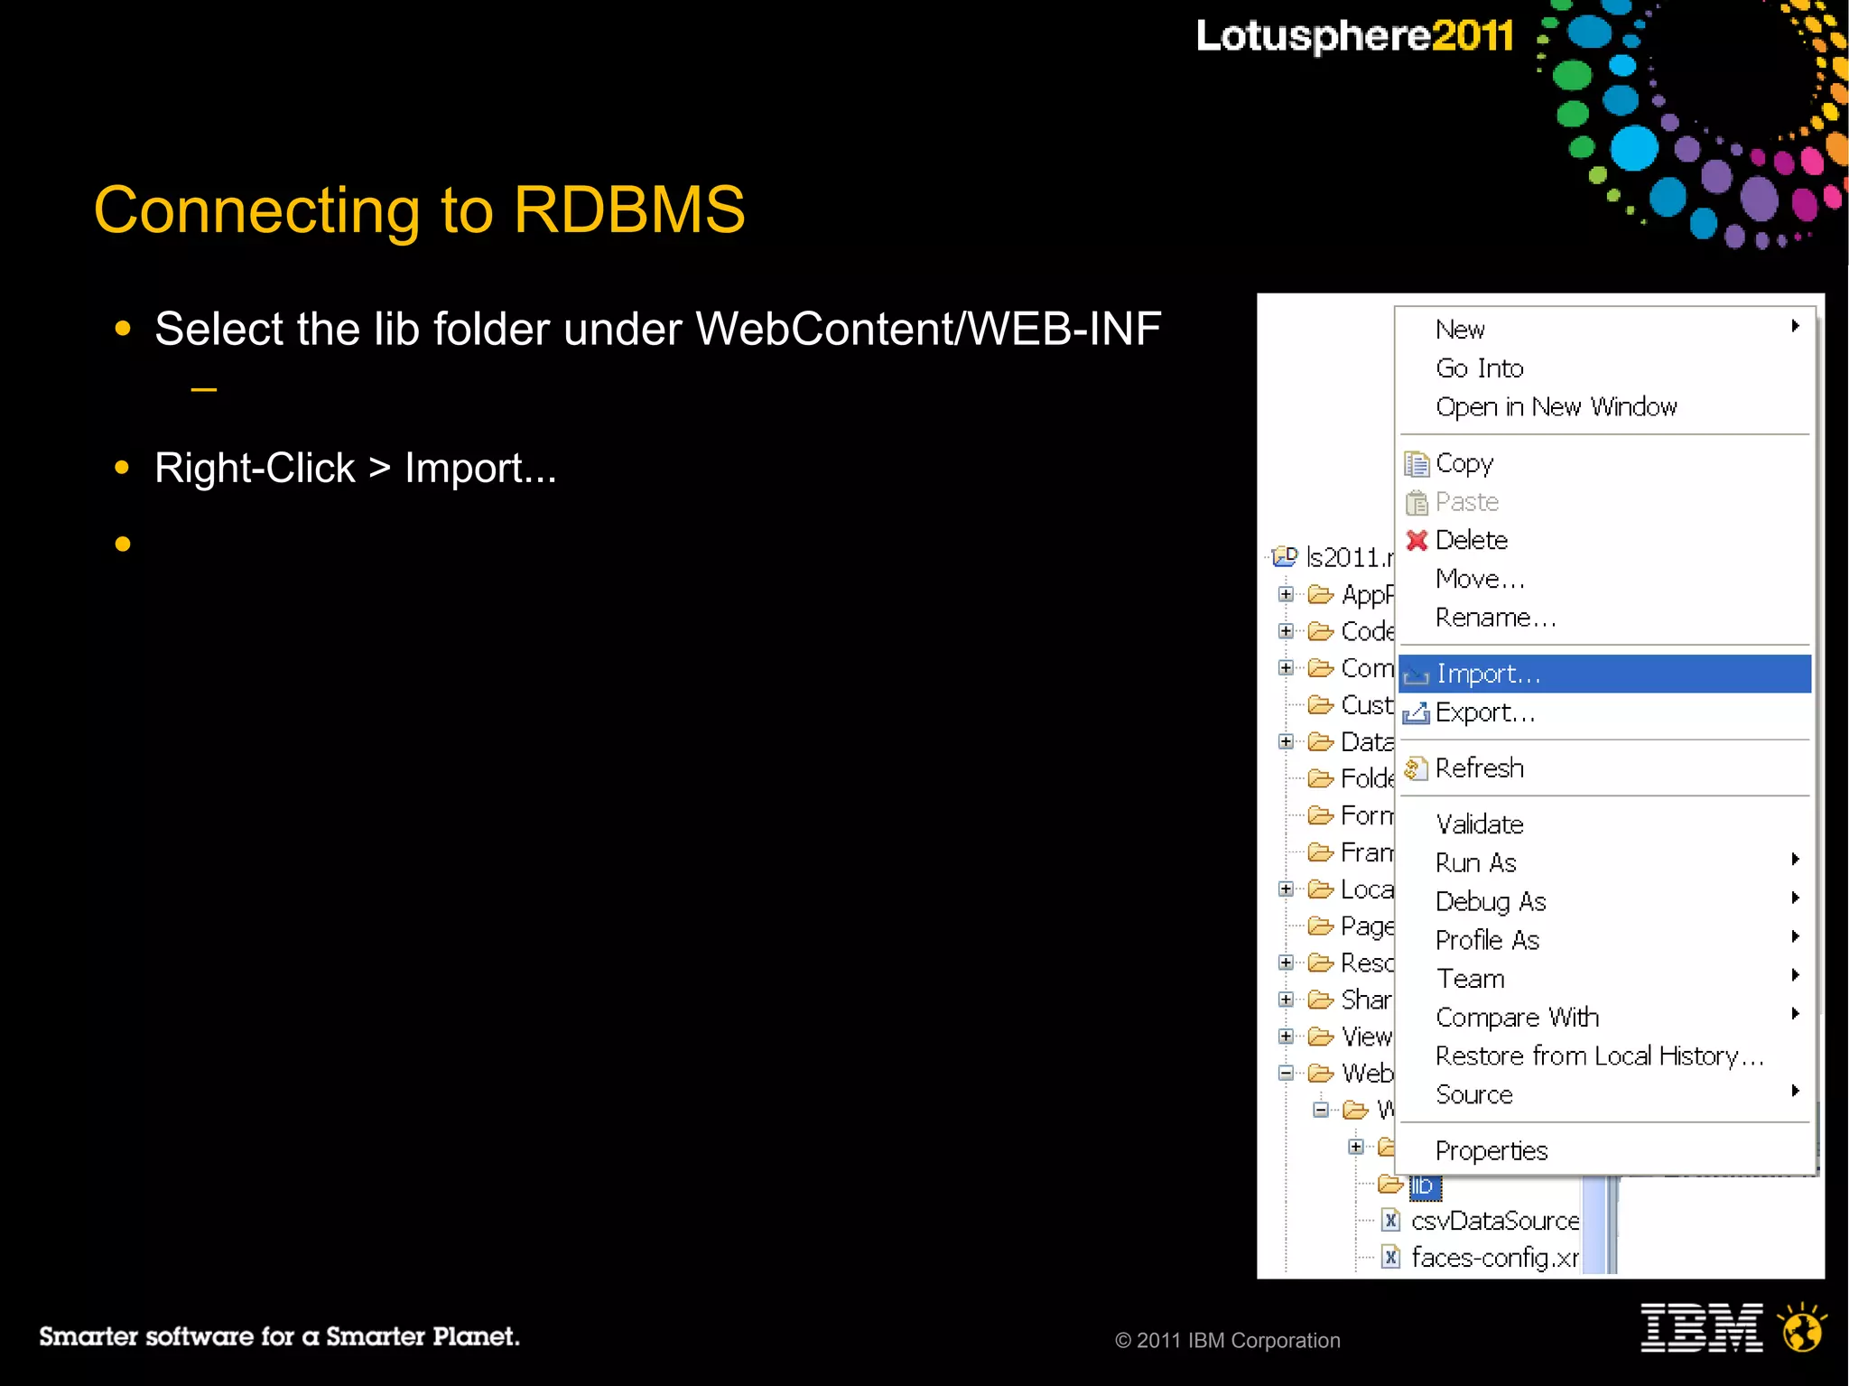Open the Source submenu arrow
The height and width of the screenshot is (1386, 1849).
1796,1091
